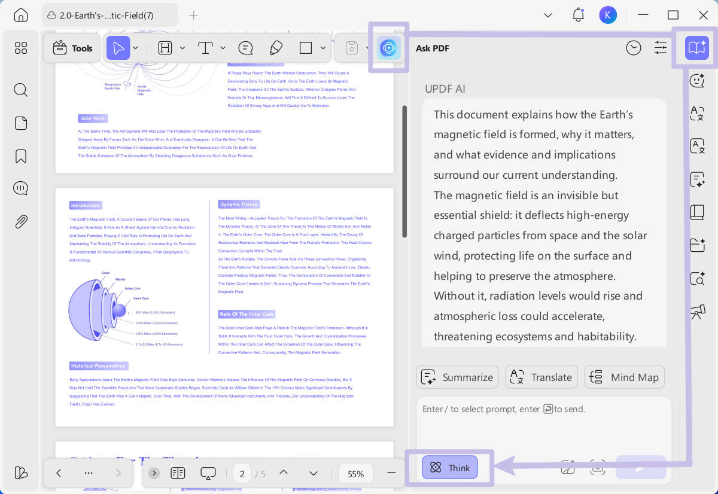Open the user avatar K account
This screenshot has width=718, height=494.
pos(608,15)
